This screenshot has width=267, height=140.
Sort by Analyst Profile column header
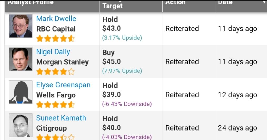coord(31,3)
